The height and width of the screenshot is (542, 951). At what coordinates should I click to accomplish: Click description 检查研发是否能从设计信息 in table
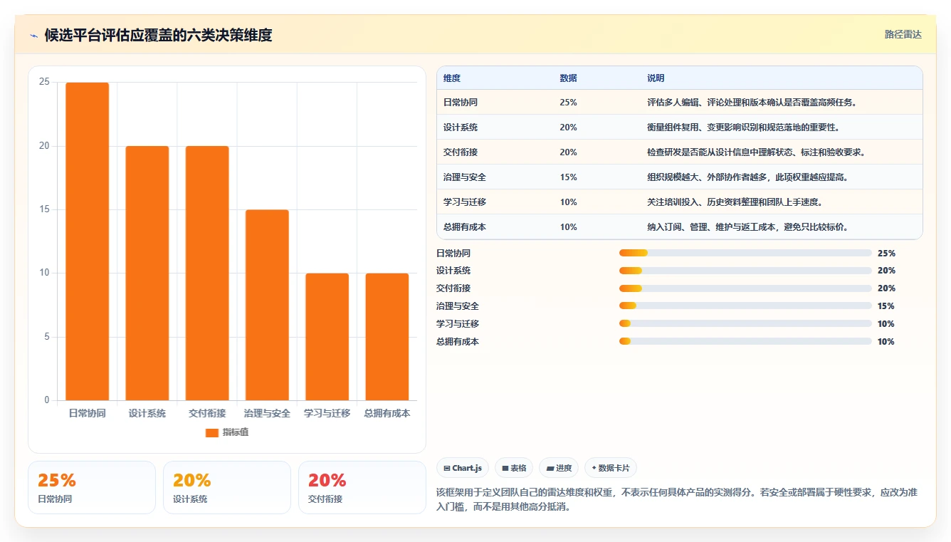click(x=756, y=152)
